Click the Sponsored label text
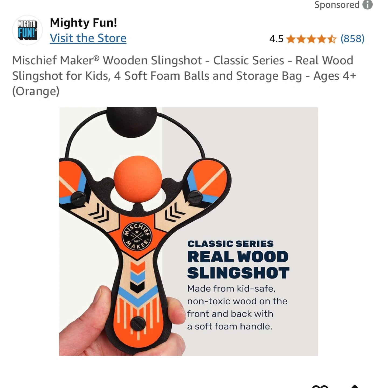377x388 pixels. click(x=337, y=5)
